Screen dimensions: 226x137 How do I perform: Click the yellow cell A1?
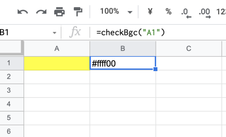(x=57, y=63)
